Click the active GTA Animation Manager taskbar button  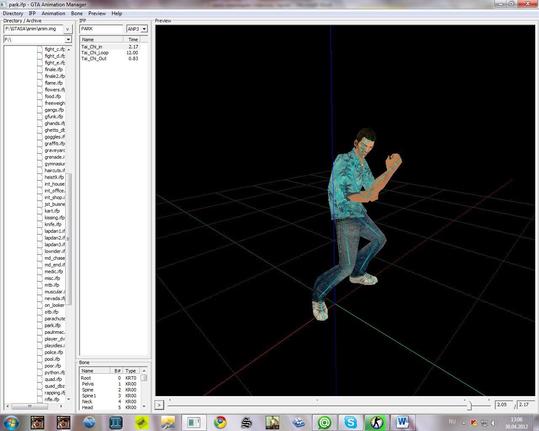[x=194, y=422]
